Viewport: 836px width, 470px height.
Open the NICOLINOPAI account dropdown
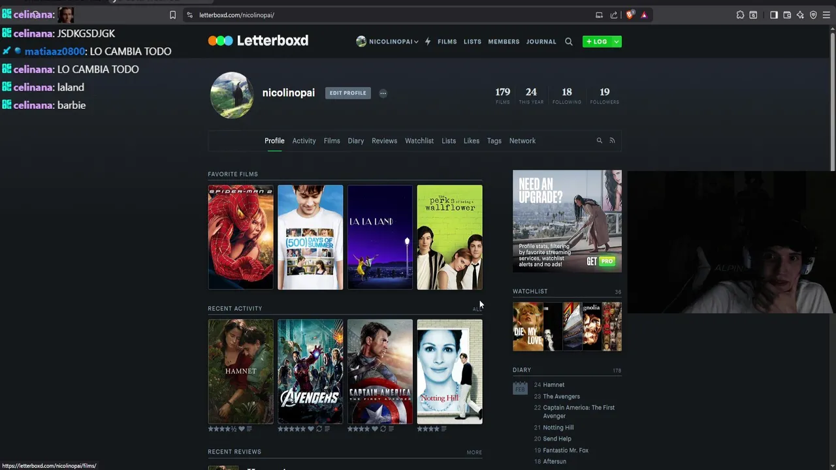pos(387,41)
